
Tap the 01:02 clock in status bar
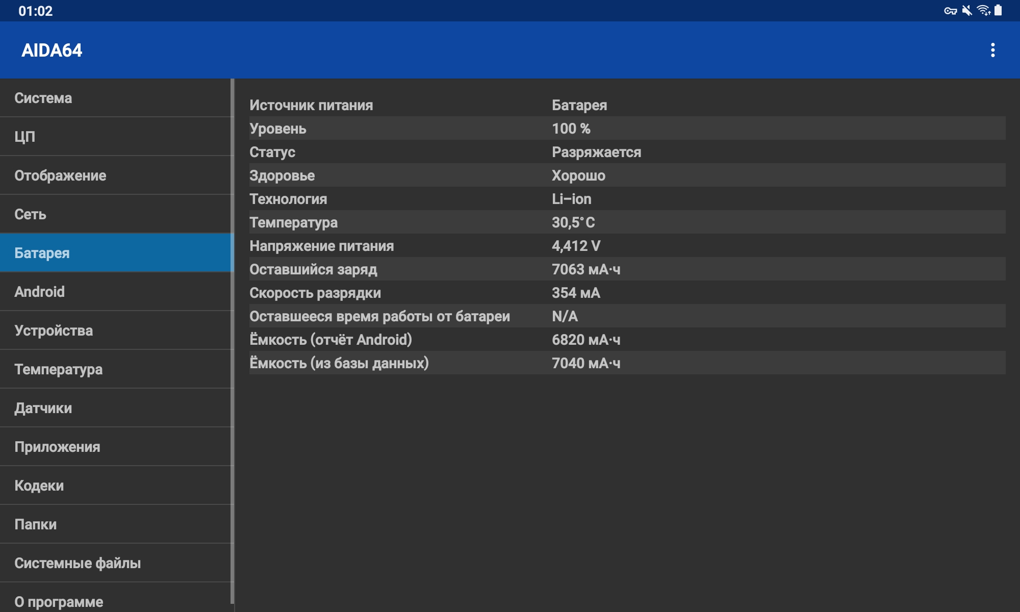coord(35,11)
